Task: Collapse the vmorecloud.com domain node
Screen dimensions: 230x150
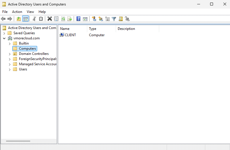Action: [4, 39]
